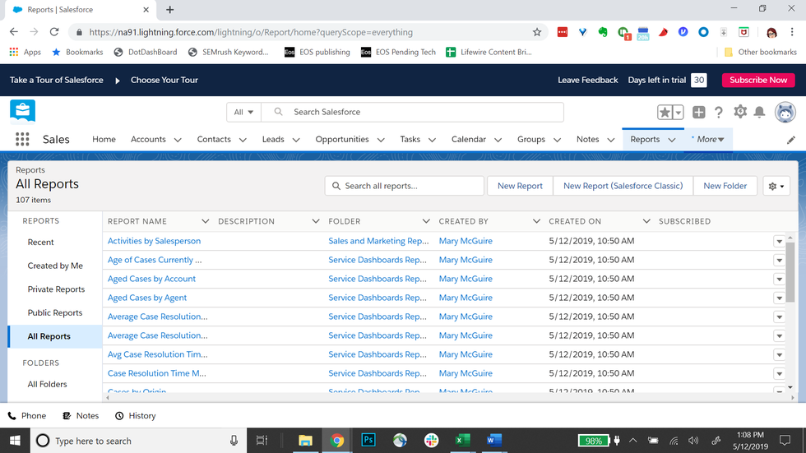The width and height of the screenshot is (806, 453).
Task: Click the Search all reports field
Action: click(x=404, y=186)
